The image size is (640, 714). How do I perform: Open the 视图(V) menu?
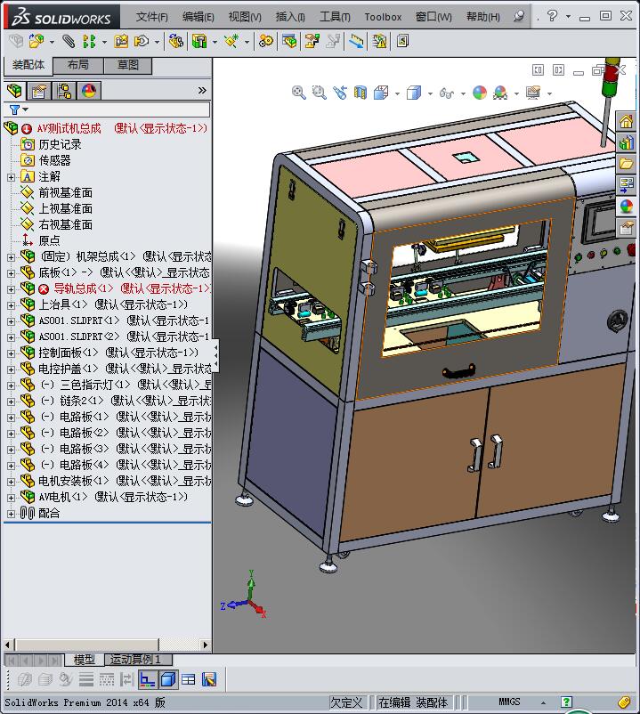point(245,17)
